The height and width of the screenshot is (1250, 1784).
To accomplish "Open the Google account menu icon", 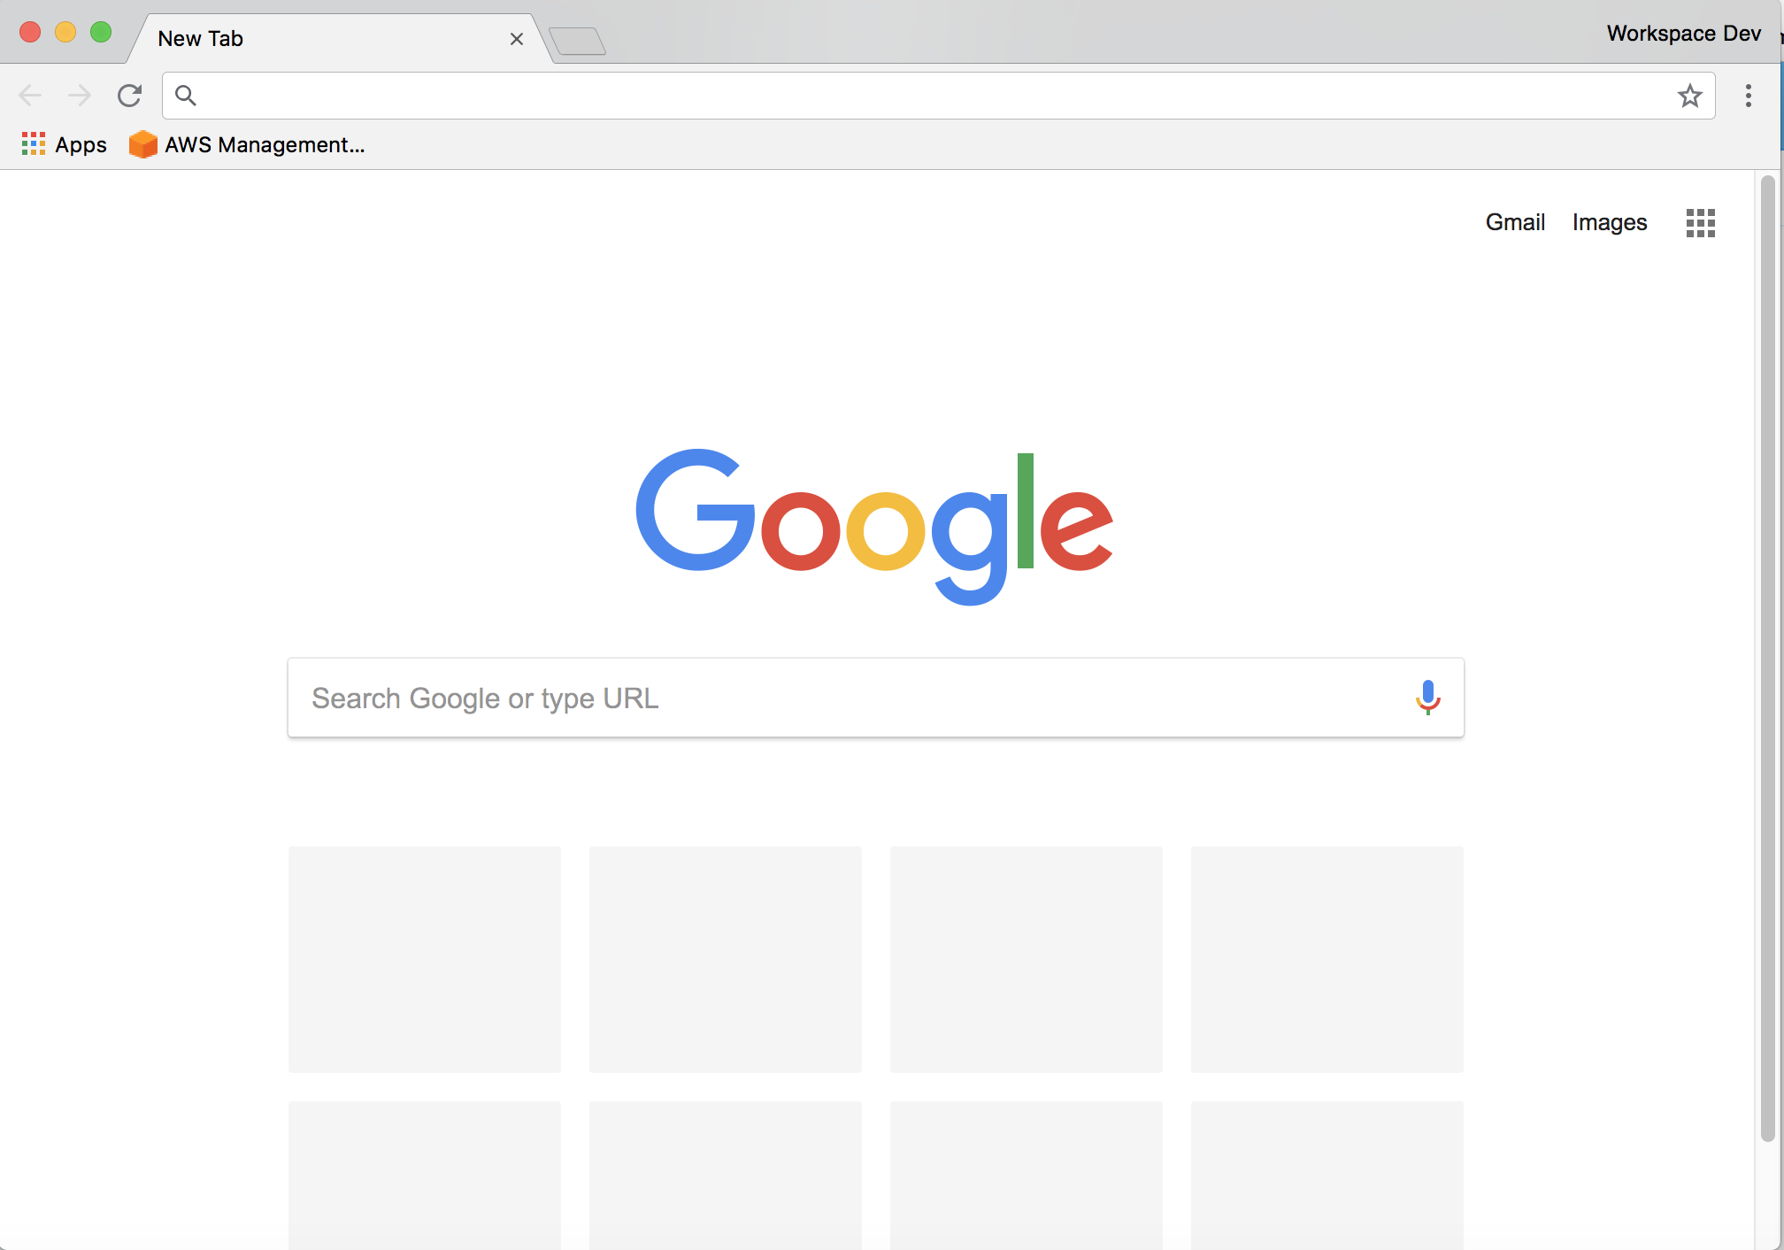I will (x=1700, y=221).
